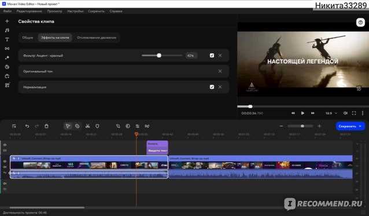Open the three-dots preview options menu
369x216 pixels.
coord(363,114)
